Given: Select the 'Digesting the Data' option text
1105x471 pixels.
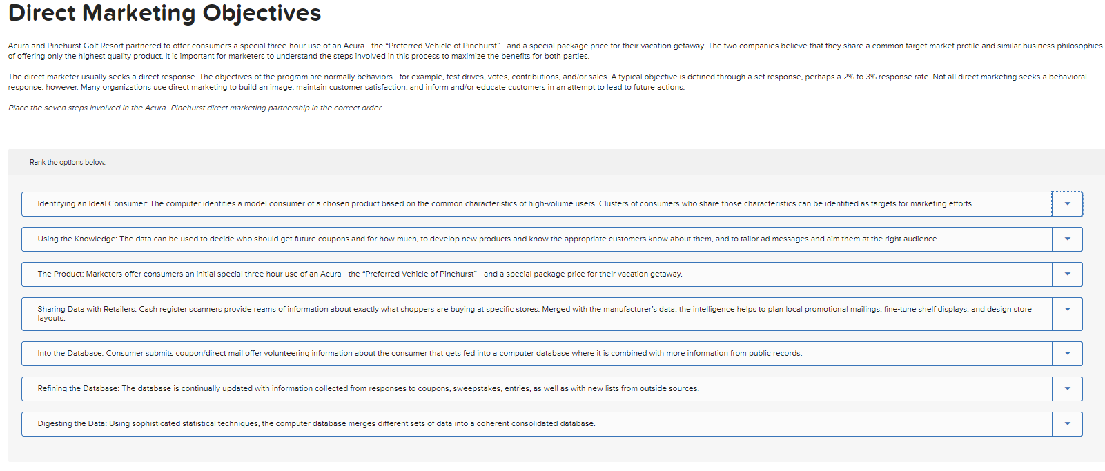Looking at the screenshot, I should coord(316,424).
